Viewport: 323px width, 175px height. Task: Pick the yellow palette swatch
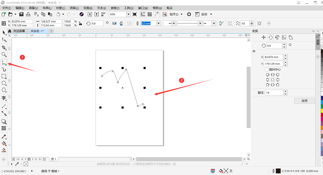click(x=322, y=111)
